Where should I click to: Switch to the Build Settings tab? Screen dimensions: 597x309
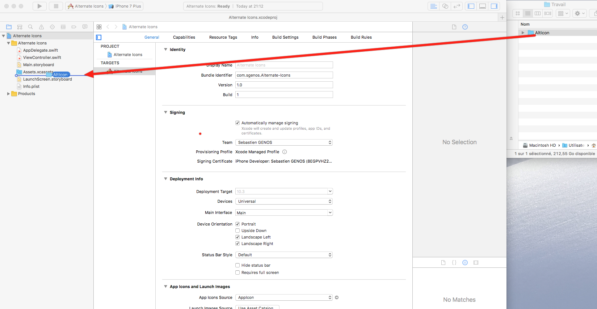285,37
